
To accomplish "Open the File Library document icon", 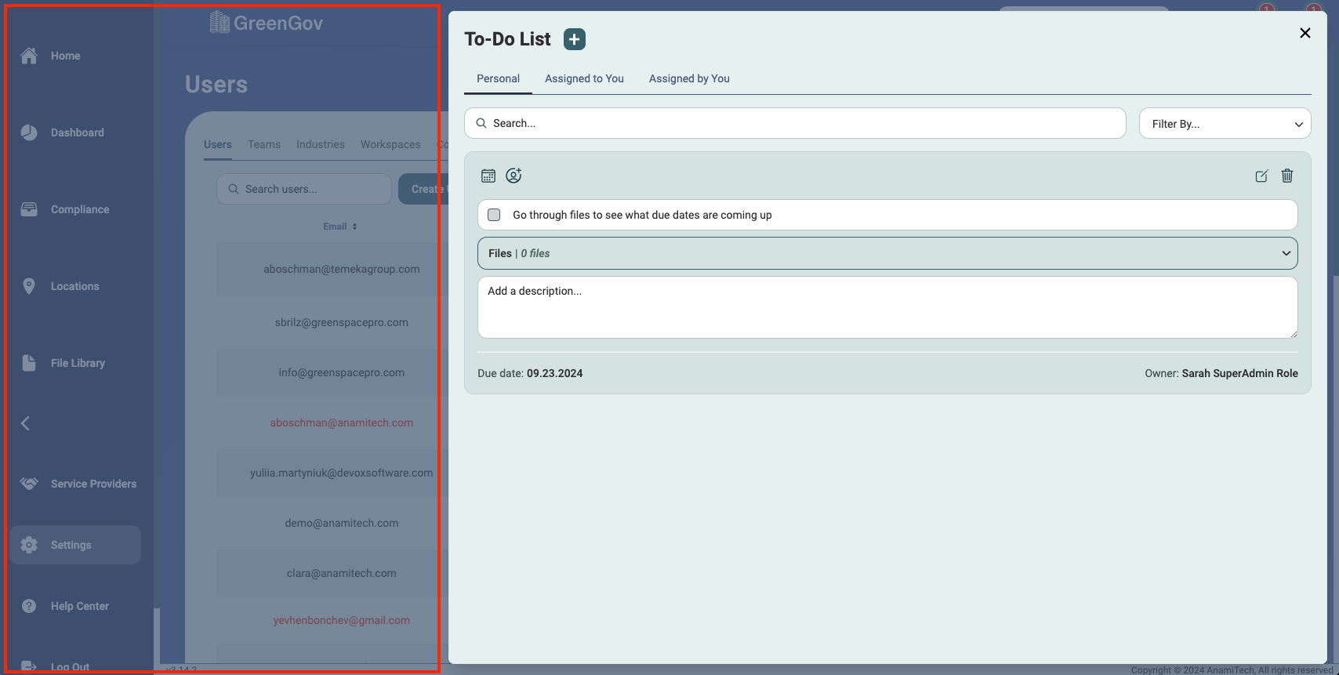I will click(x=29, y=363).
